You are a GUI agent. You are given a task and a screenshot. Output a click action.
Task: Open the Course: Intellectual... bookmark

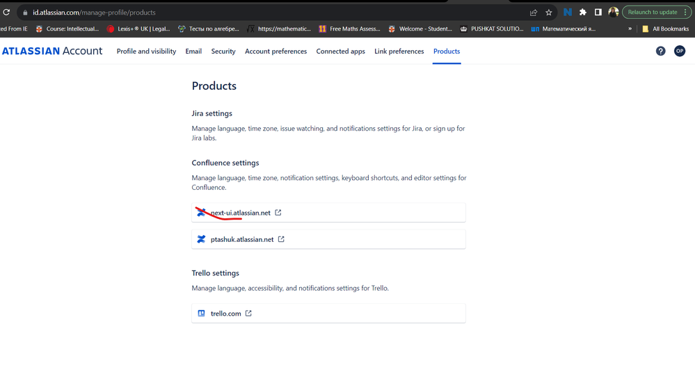point(67,29)
